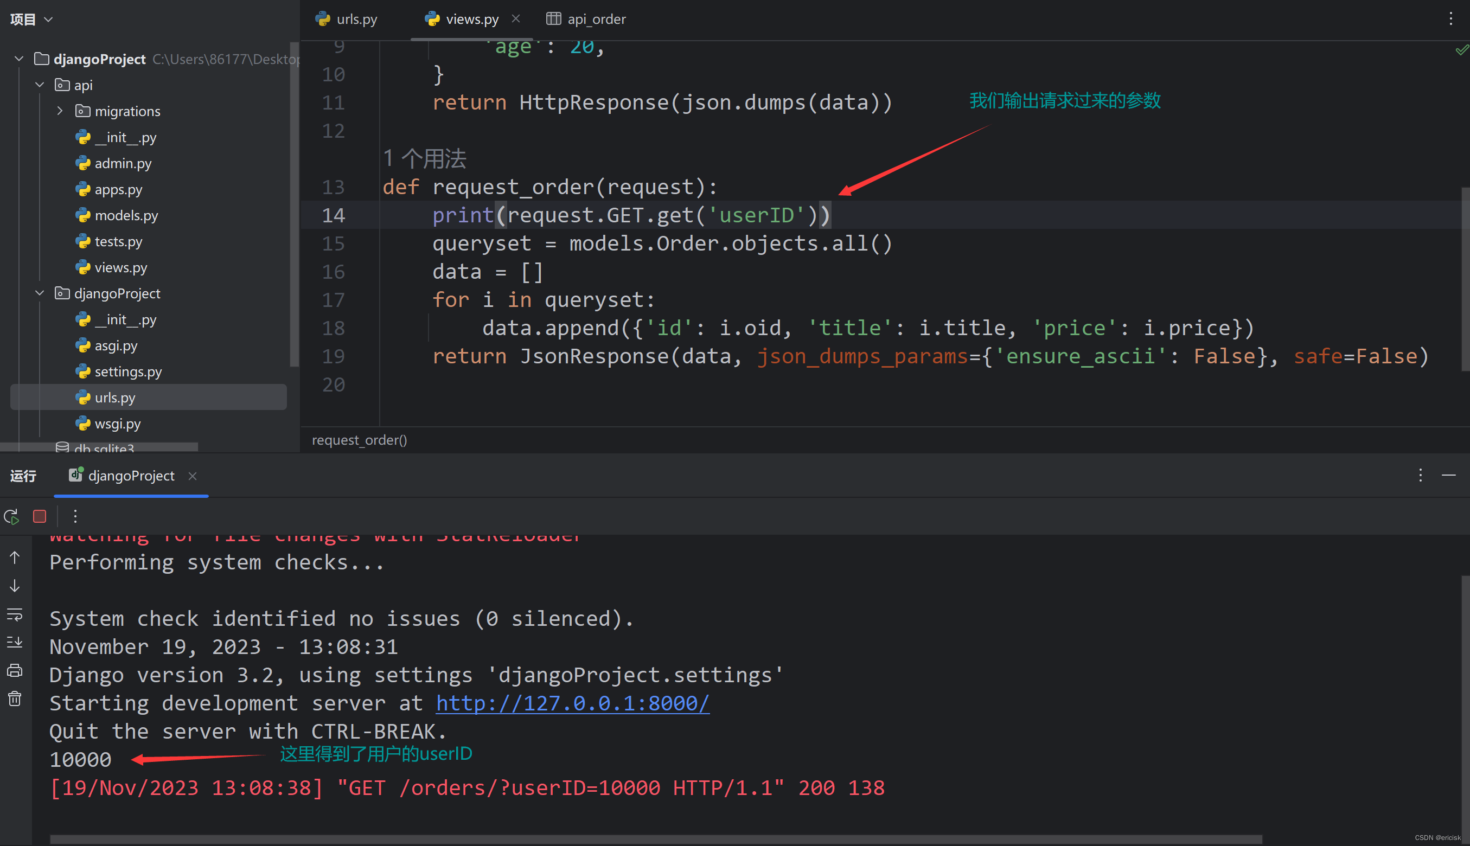1470x846 pixels.
Task: Open the http://127.0.0.1:8000/ link
Action: pos(572,703)
